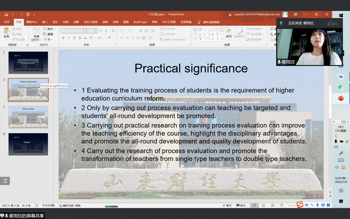Click the Notes button in status bar
350x219 pixels.
pyautogui.click(x=228, y=205)
